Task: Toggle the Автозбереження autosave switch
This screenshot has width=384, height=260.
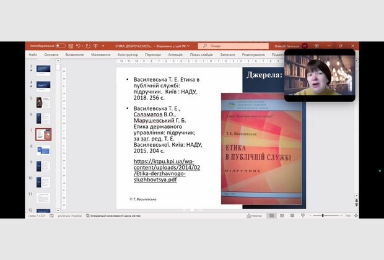Action: point(60,46)
